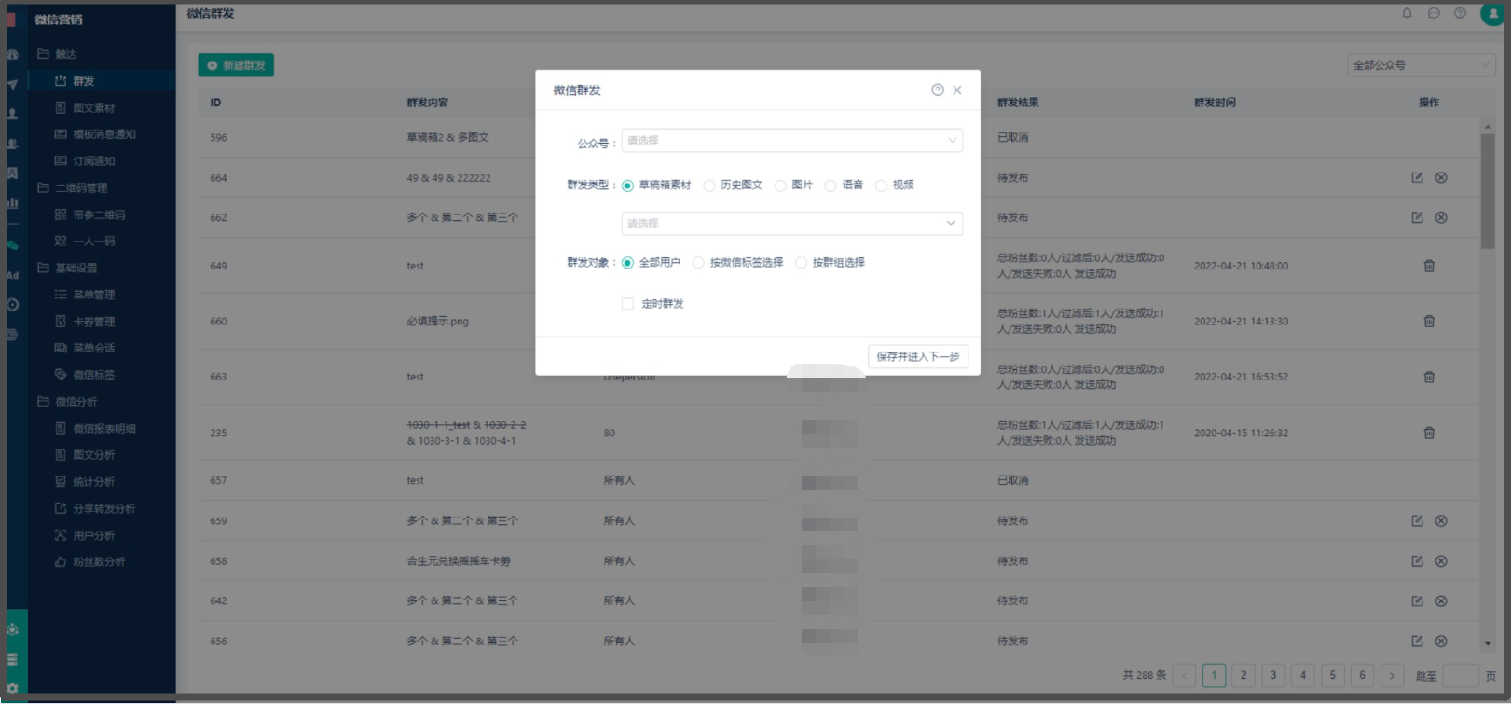Click the bar chart icon in left rail
The height and width of the screenshot is (704, 1511).
coord(12,202)
